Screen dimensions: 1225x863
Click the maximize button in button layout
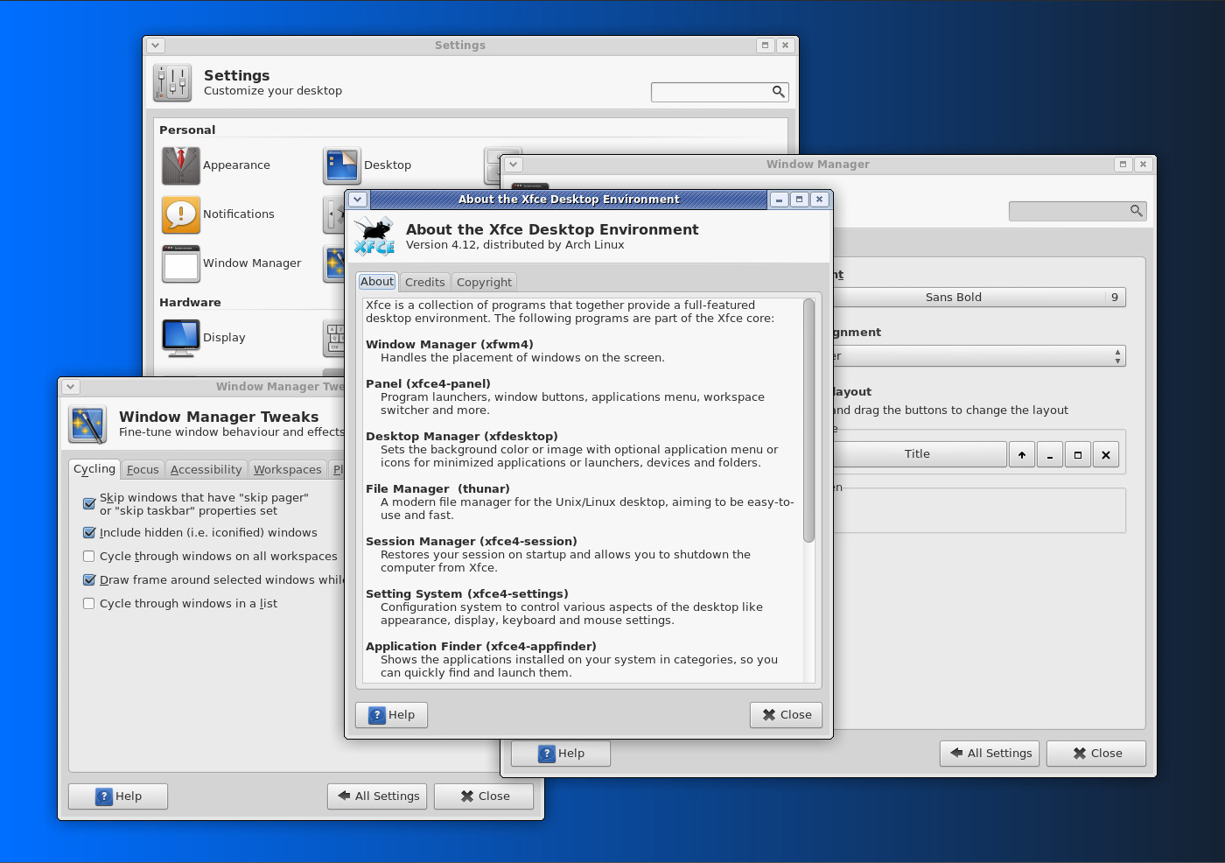pos(1078,455)
